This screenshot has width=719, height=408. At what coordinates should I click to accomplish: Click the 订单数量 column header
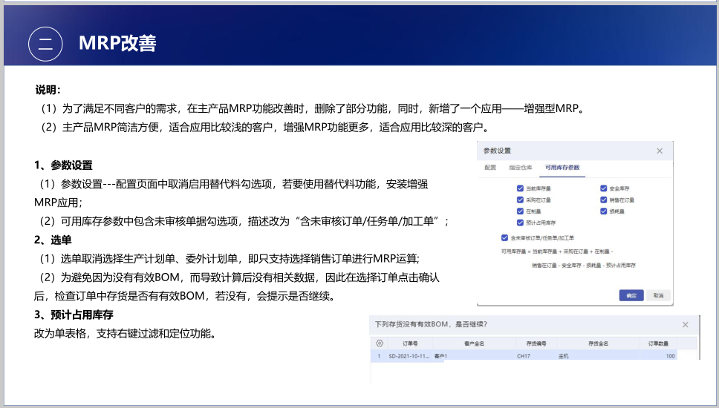[x=660, y=343]
